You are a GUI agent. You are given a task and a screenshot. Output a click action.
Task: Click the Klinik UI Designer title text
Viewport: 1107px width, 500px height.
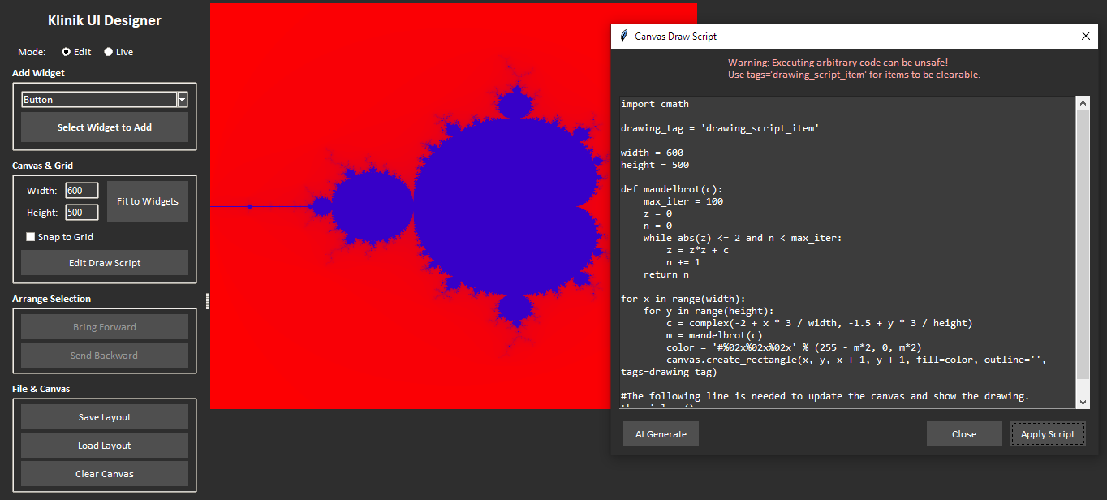coord(105,21)
